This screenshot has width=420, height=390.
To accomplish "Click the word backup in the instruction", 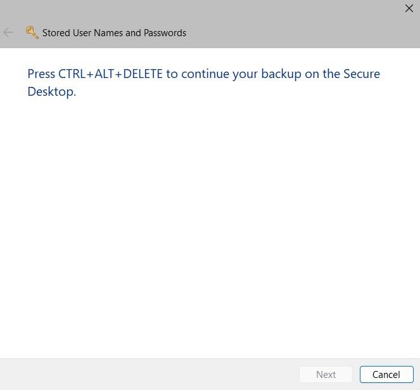I will (x=281, y=74).
